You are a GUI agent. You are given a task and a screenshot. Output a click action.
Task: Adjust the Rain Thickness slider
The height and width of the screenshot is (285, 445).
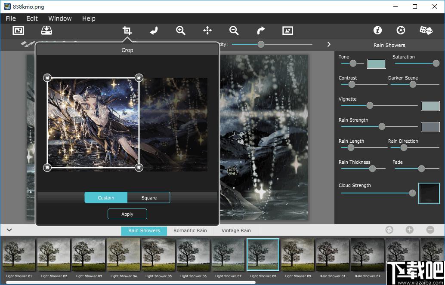pos(363,169)
